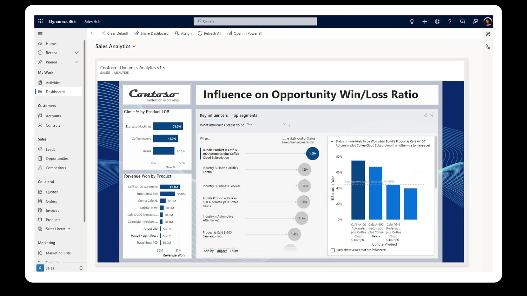Click the Teams presence icon in header

(475, 22)
